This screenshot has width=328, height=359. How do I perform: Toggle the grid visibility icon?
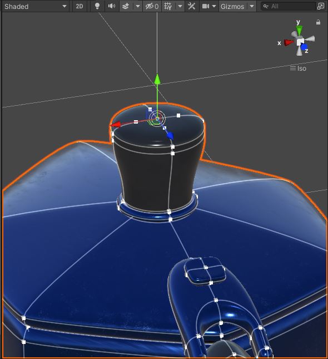(168, 6)
